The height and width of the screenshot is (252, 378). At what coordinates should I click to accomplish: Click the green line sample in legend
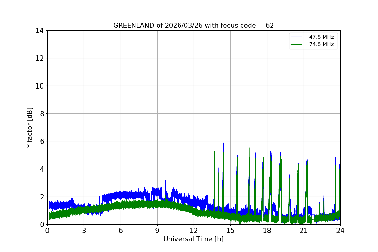click(296, 44)
